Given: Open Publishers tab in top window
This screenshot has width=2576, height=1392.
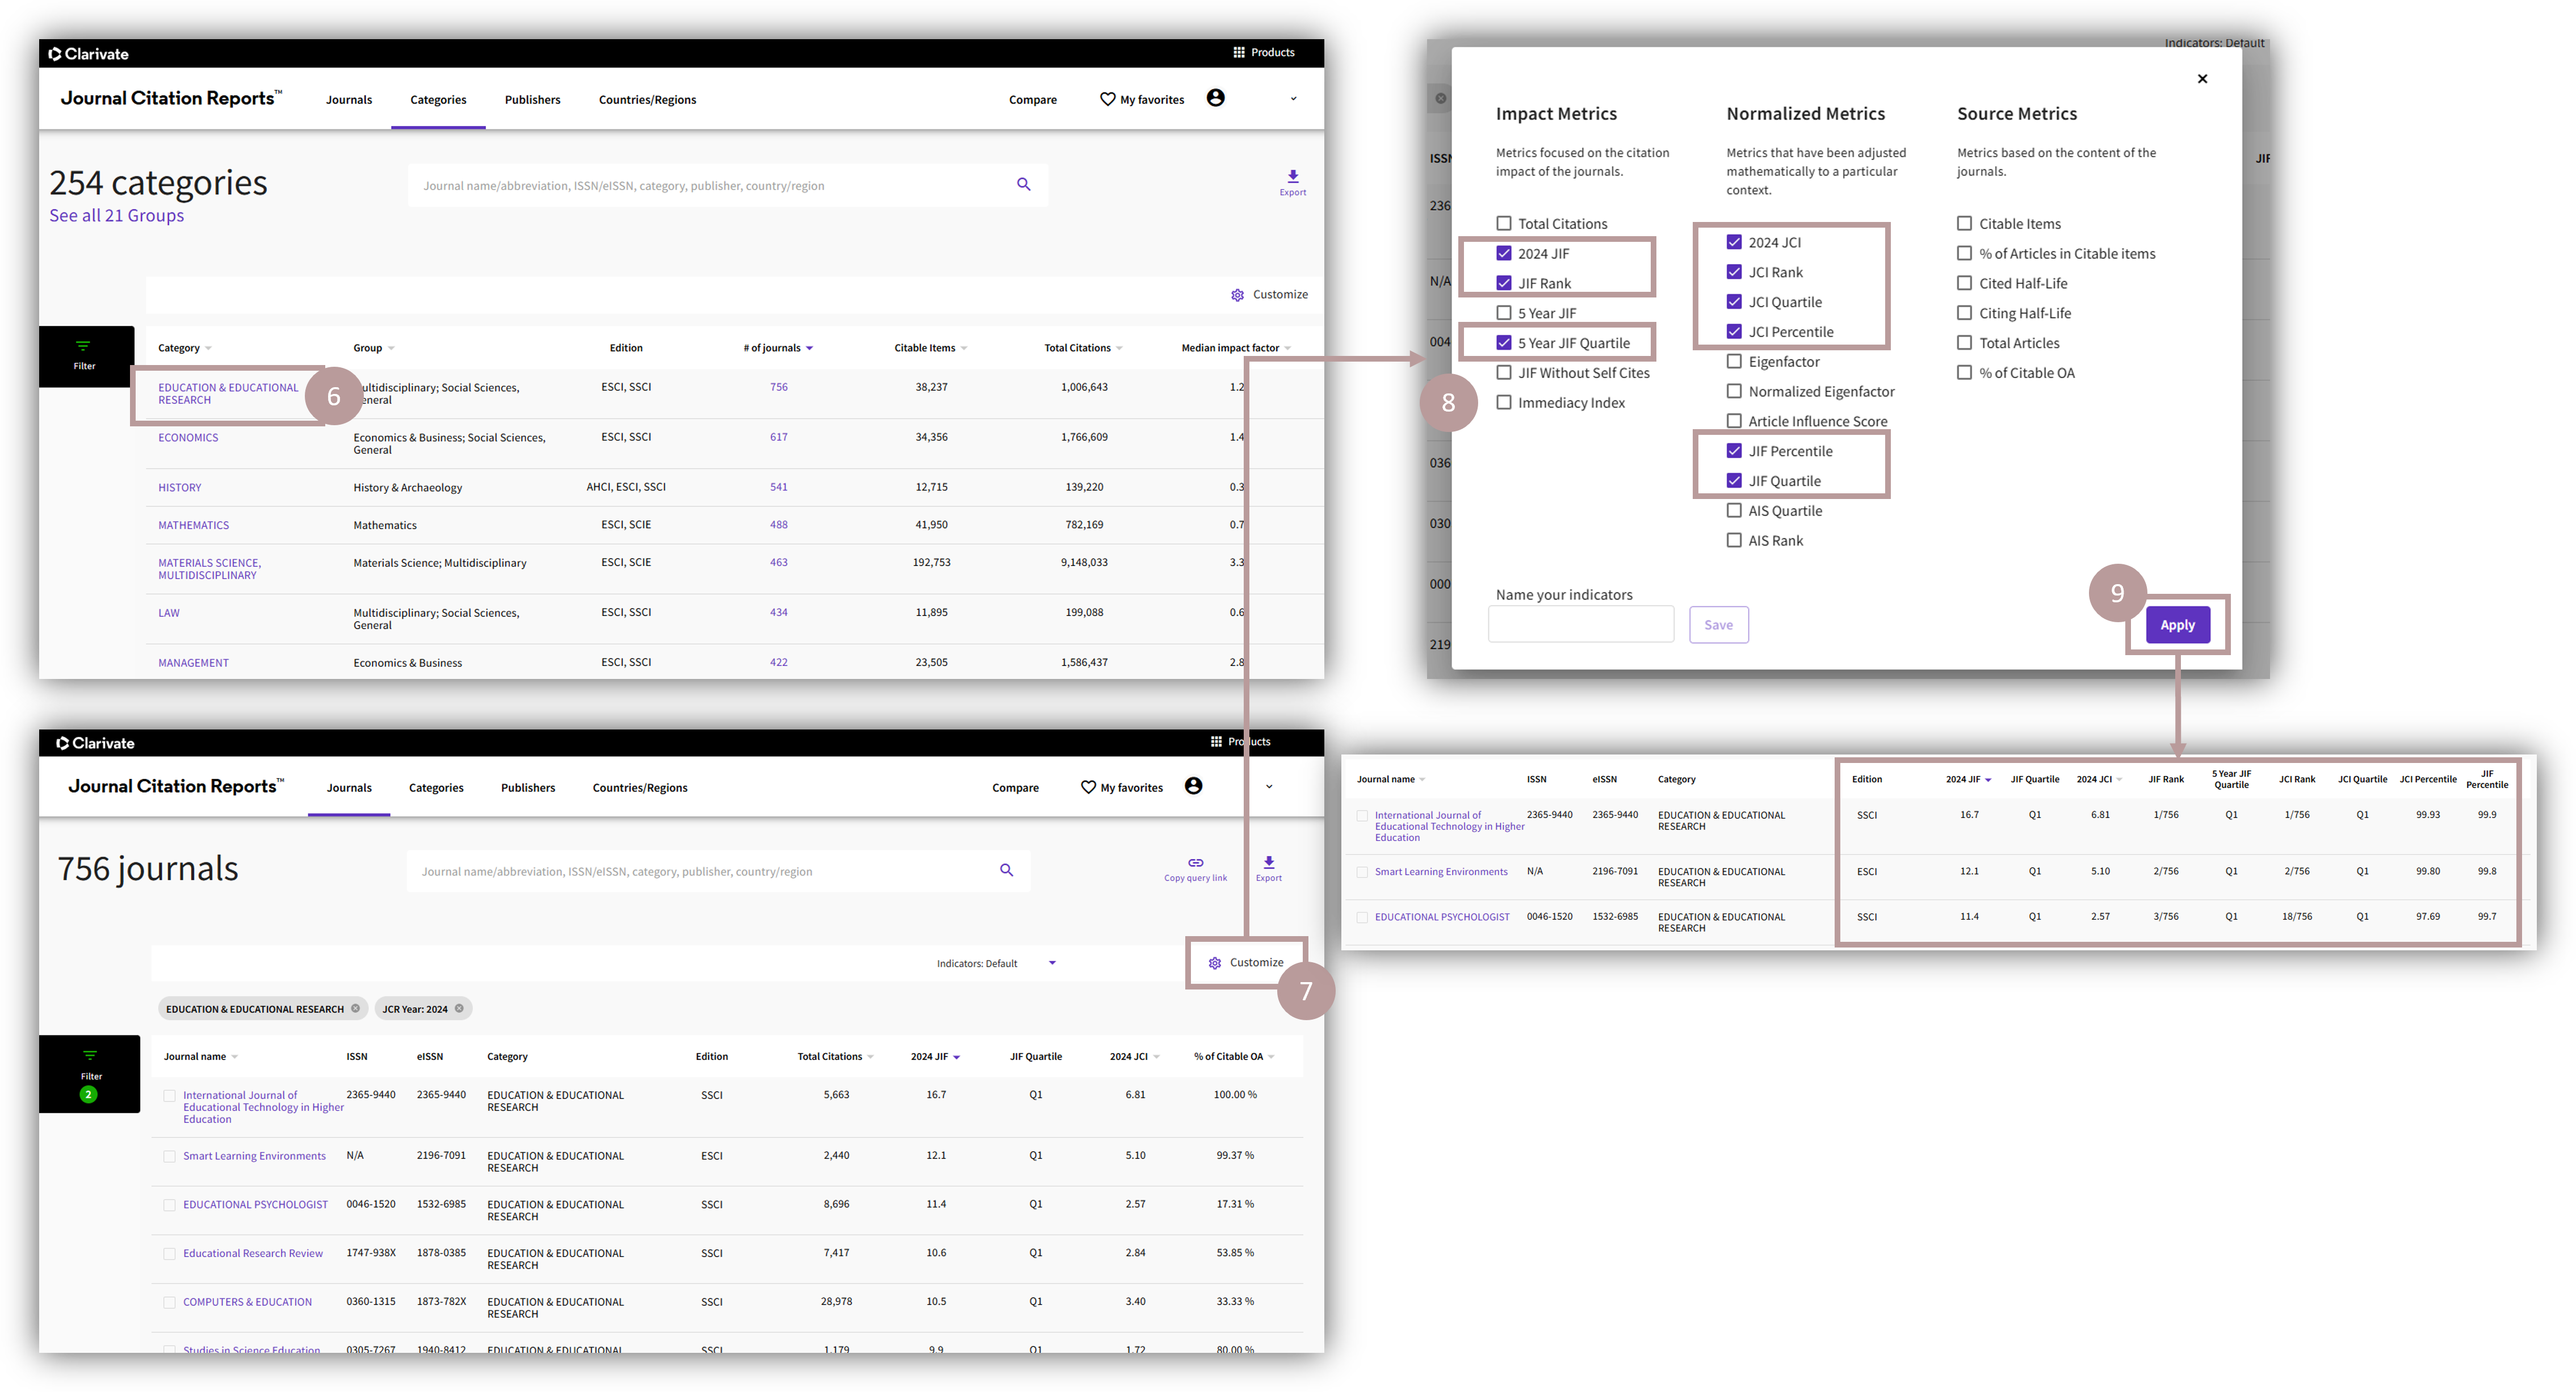Looking at the screenshot, I should pos(532,99).
